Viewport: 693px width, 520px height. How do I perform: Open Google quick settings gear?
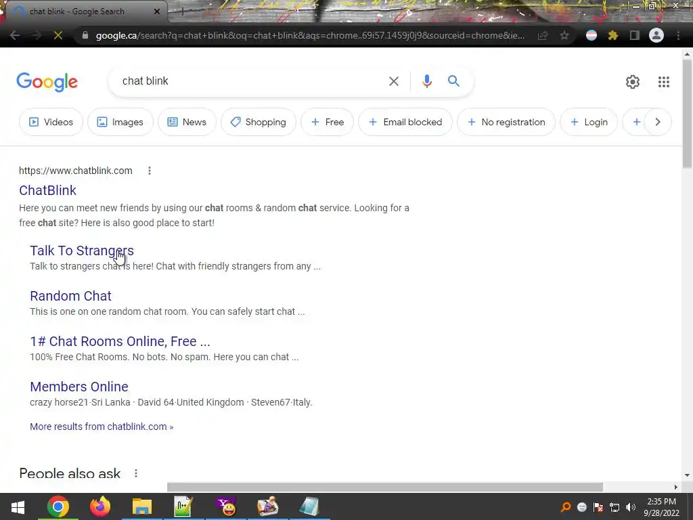coord(633,82)
